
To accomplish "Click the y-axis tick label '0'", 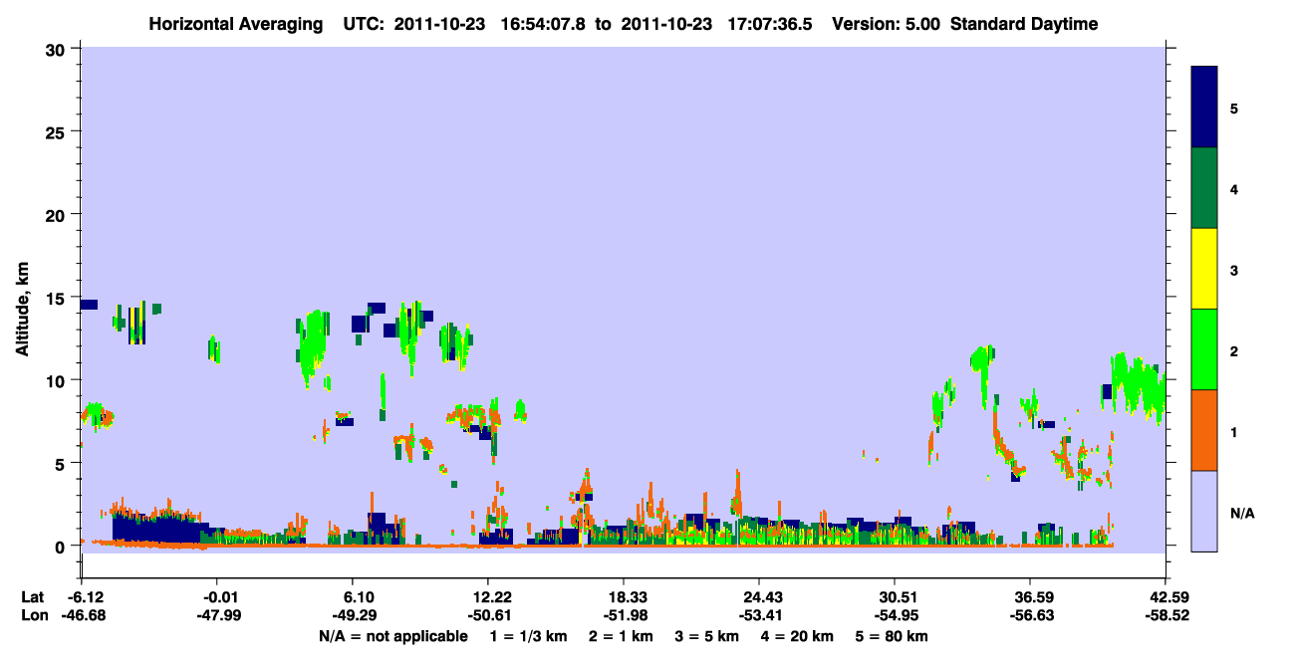I will point(62,547).
